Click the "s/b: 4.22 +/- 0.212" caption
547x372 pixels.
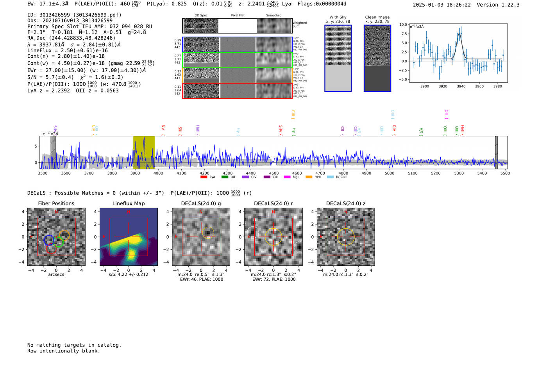click(129, 274)
